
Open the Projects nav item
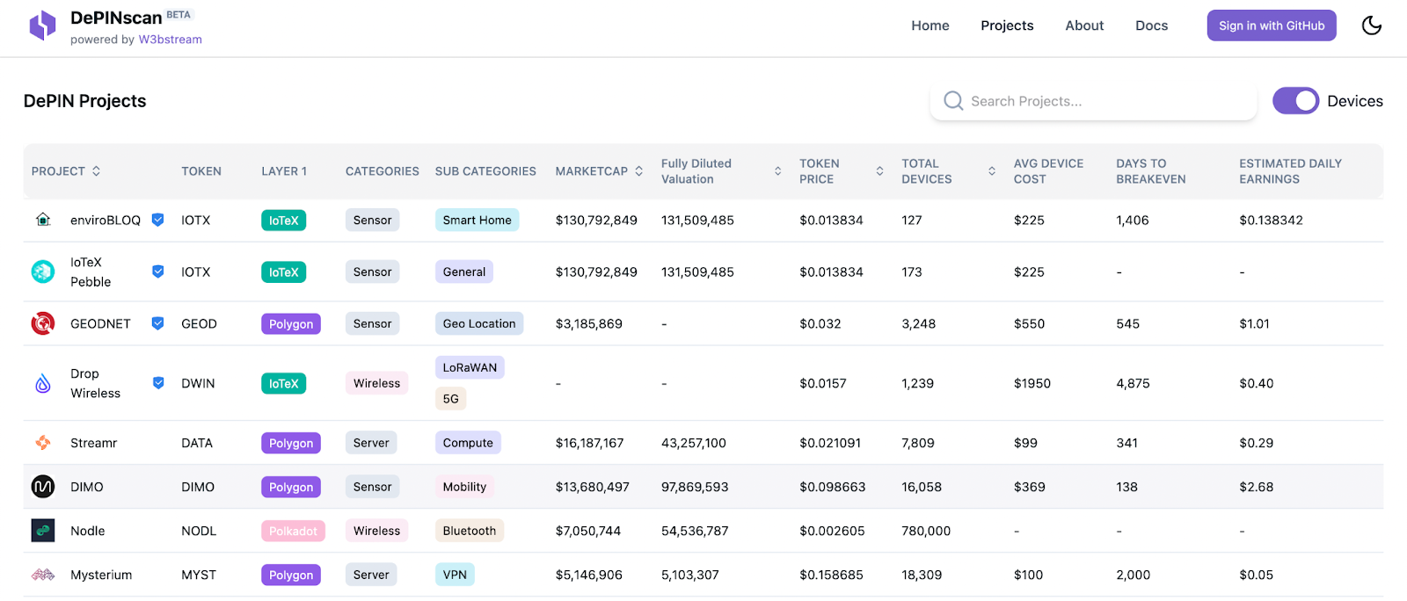[x=1007, y=25]
